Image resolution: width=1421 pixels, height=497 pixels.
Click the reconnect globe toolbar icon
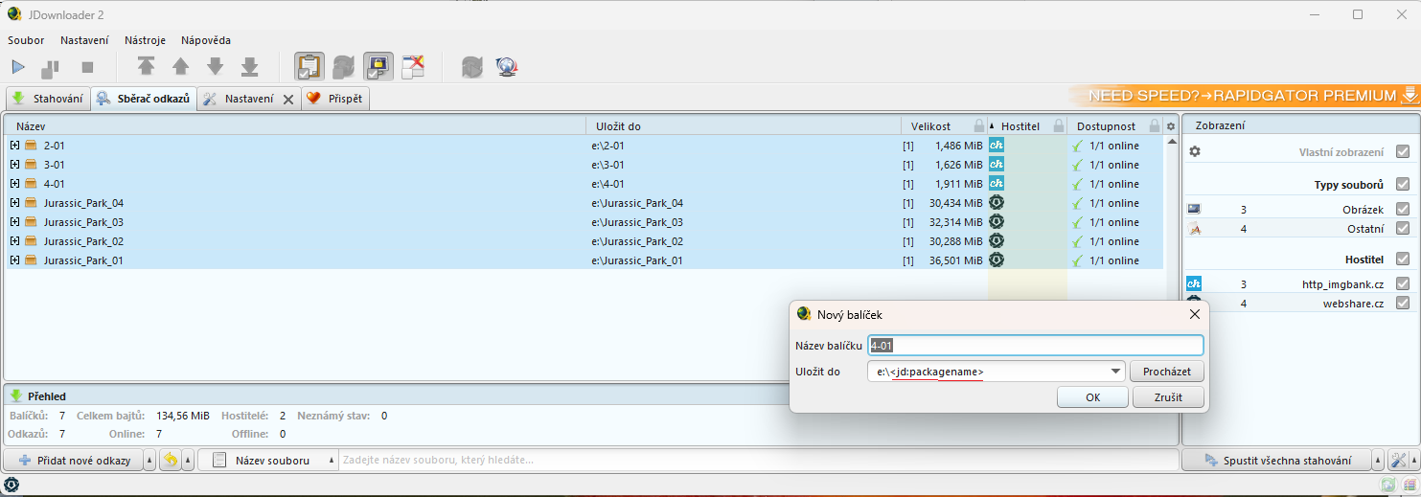[x=507, y=67]
